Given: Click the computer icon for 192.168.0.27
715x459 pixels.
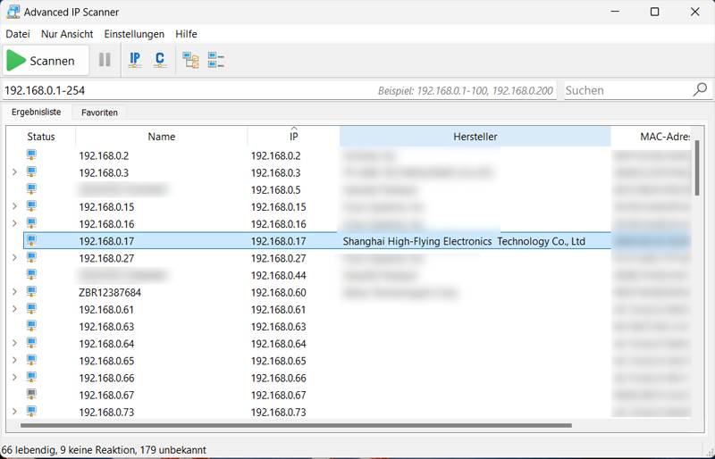Looking at the screenshot, I should (x=31, y=257).
